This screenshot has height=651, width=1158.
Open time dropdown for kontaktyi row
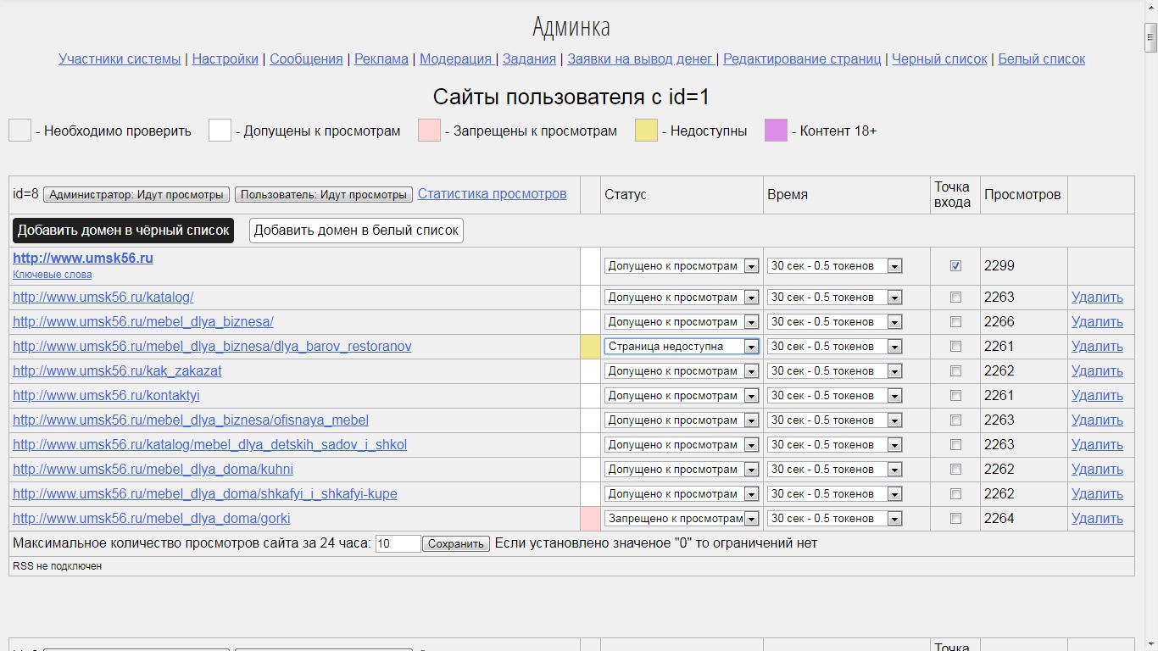coord(834,396)
